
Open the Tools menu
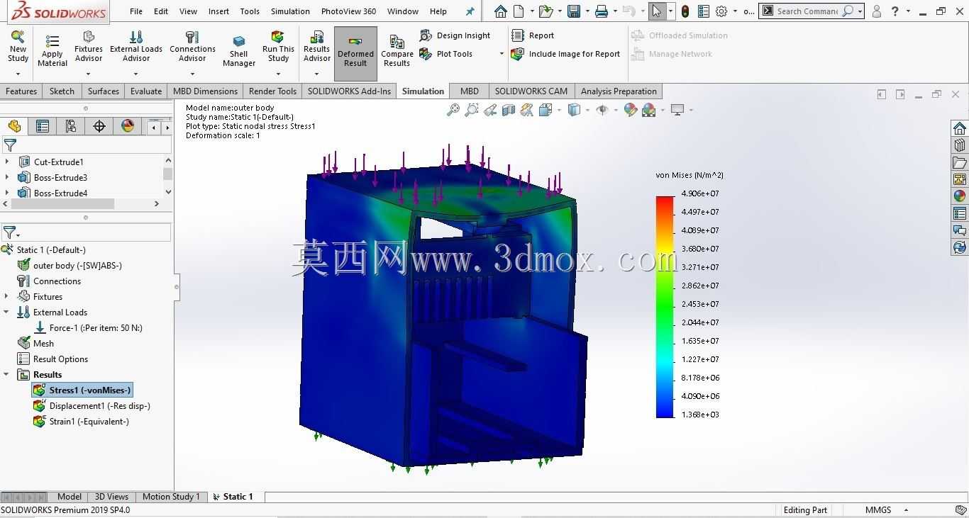pyautogui.click(x=250, y=11)
